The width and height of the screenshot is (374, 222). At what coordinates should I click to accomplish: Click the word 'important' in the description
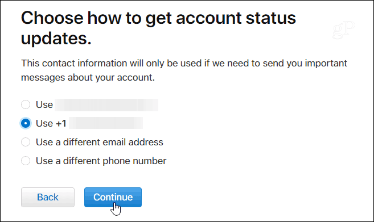326,64
